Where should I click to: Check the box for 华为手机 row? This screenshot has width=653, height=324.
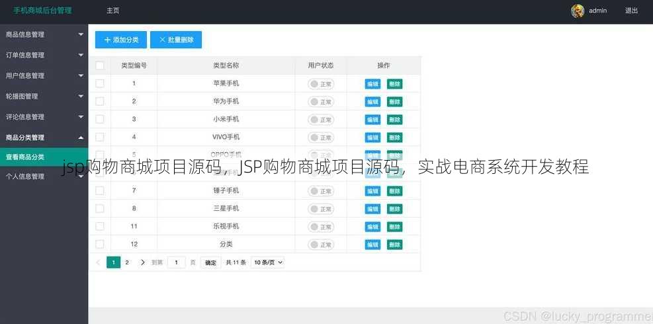[100, 101]
